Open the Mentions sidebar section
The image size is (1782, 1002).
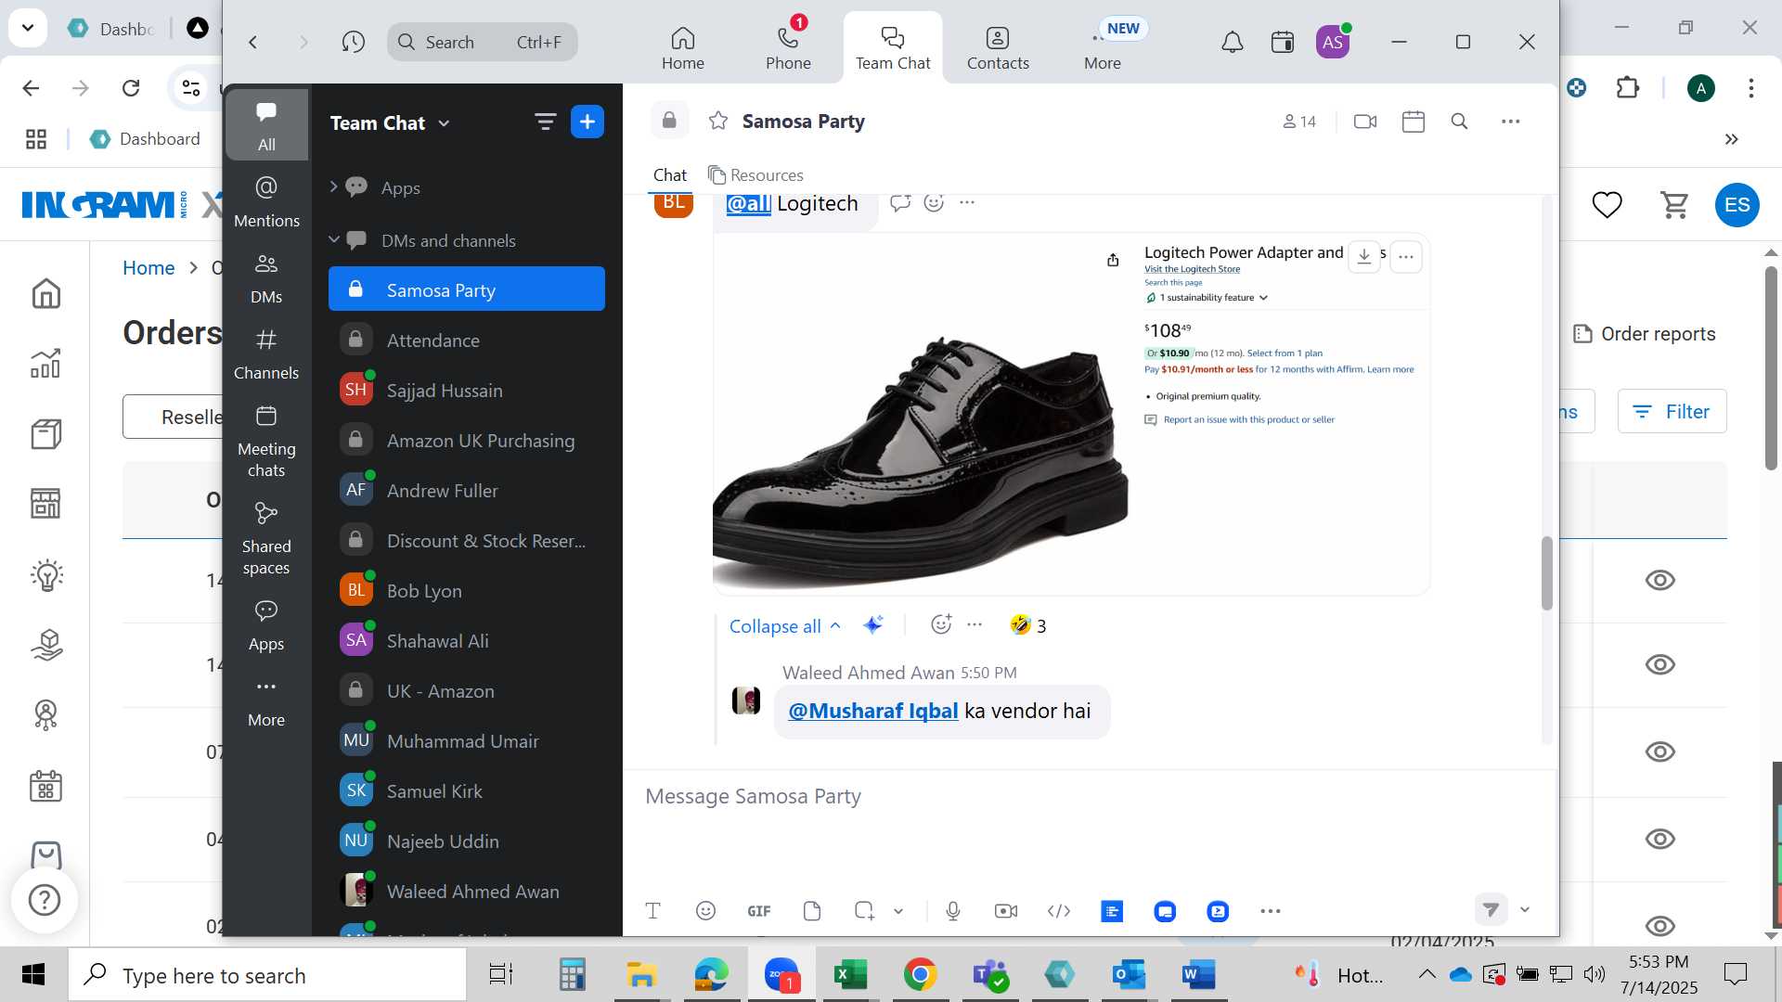point(266,201)
